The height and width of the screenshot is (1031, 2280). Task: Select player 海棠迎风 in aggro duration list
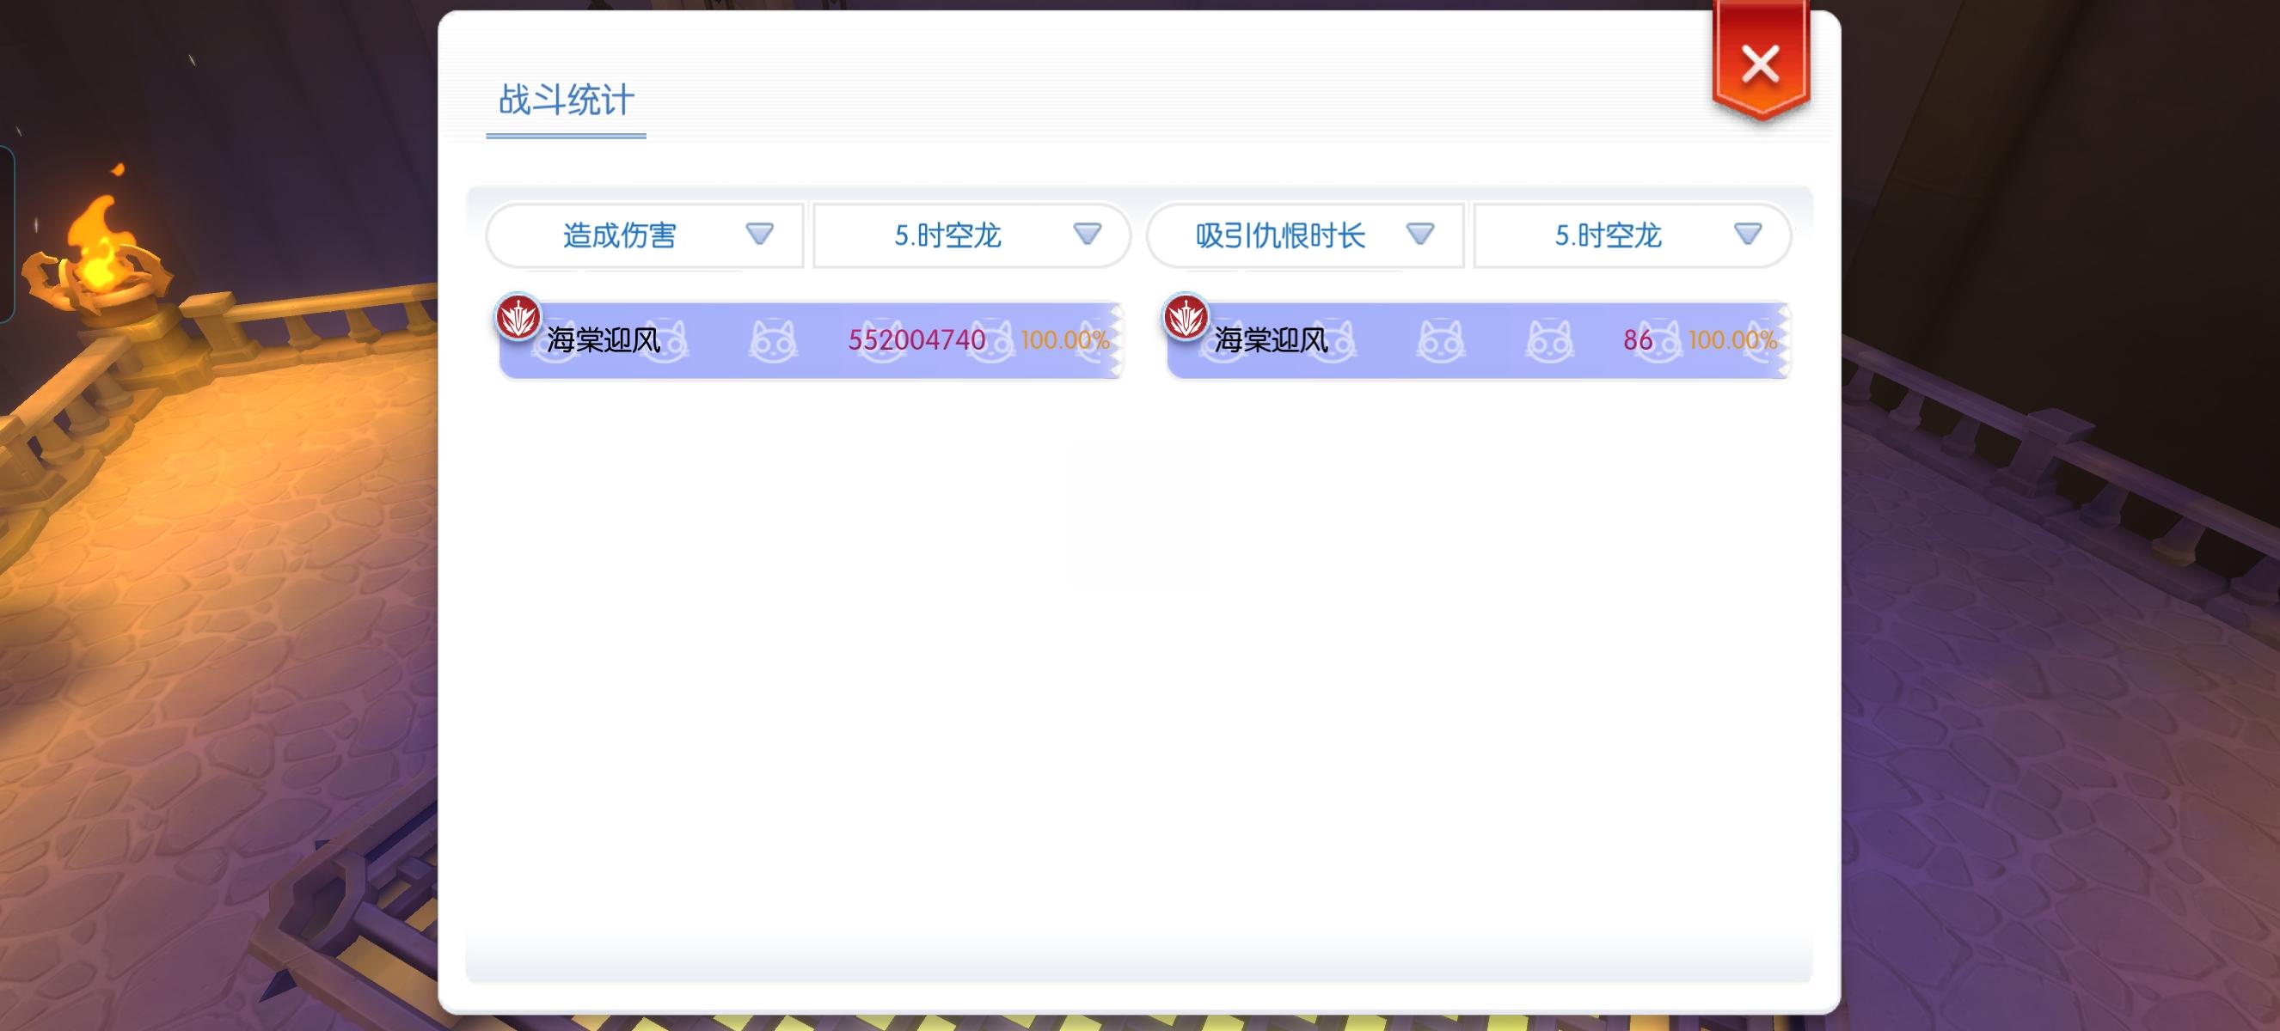pyautogui.click(x=1271, y=339)
